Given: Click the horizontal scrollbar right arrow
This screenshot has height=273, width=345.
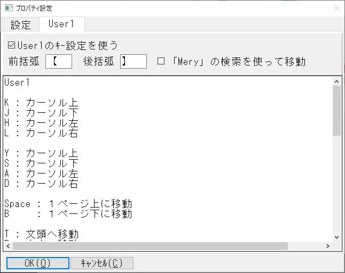Looking at the screenshot, I should [328, 246].
